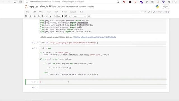Open the command palette keyboard icon
The image size is (179, 101).
[x=89, y=16]
